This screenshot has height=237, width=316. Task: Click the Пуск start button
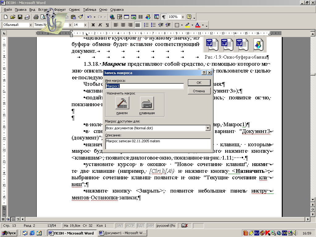[x=9, y=233]
